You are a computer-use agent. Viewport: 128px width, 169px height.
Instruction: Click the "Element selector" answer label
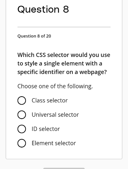(54, 143)
